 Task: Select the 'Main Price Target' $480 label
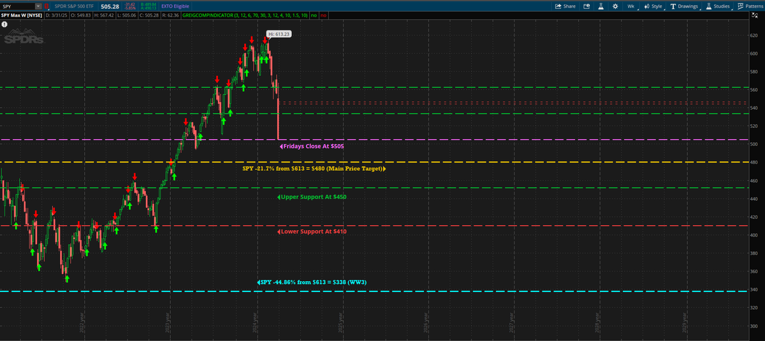tap(314, 169)
